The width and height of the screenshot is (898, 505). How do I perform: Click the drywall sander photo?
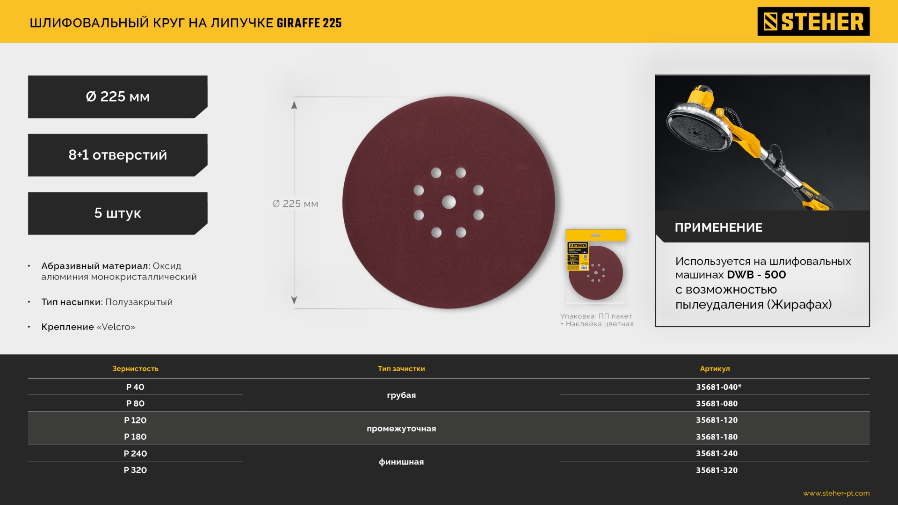[x=761, y=143]
